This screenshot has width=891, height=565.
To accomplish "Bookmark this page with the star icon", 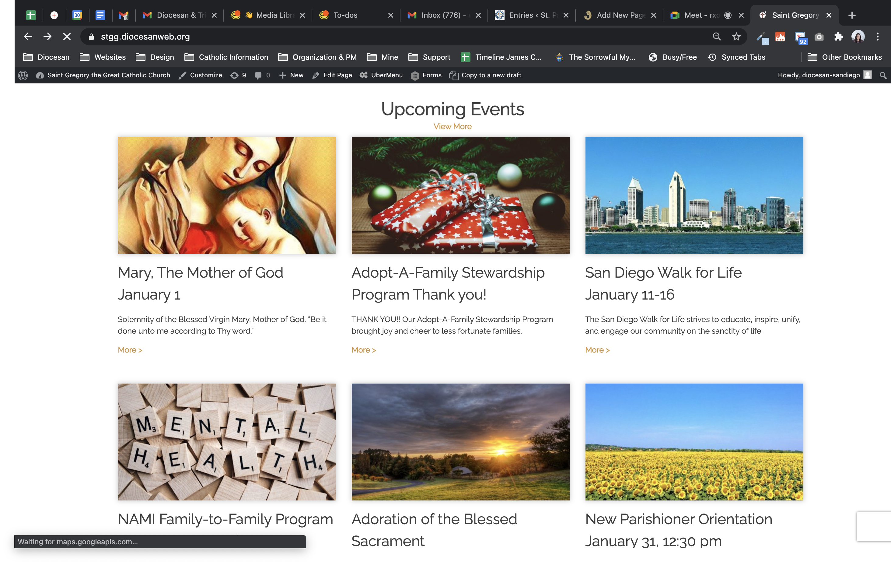I will pyautogui.click(x=736, y=37).
